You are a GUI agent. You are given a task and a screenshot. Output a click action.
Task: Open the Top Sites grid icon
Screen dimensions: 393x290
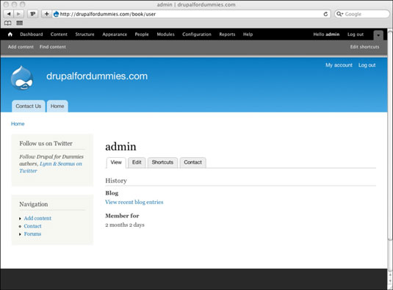[x=20, y=23]
